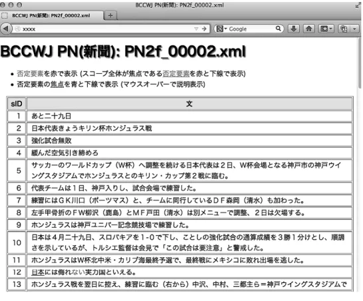
Task: Click the fullscreen icon in title bar
Action: (358, 5)
